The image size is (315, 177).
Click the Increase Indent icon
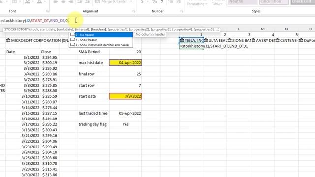click(x=87, y=2)
